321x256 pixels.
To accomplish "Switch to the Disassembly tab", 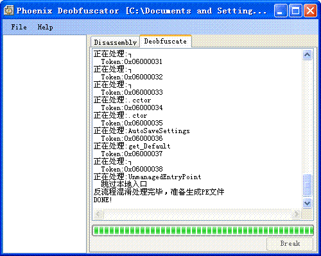I will (115, 42).
